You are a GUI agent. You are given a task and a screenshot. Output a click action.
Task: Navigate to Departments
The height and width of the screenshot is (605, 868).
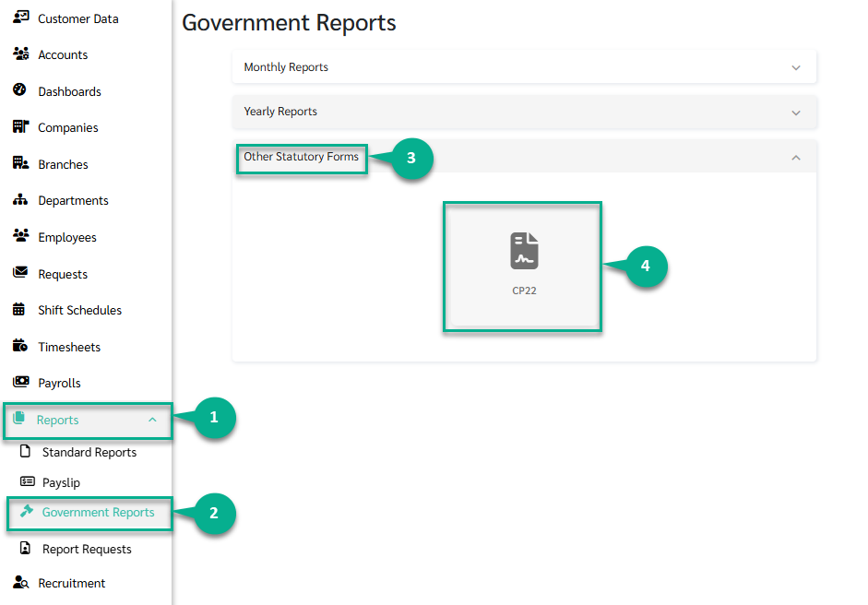(73, 200)
